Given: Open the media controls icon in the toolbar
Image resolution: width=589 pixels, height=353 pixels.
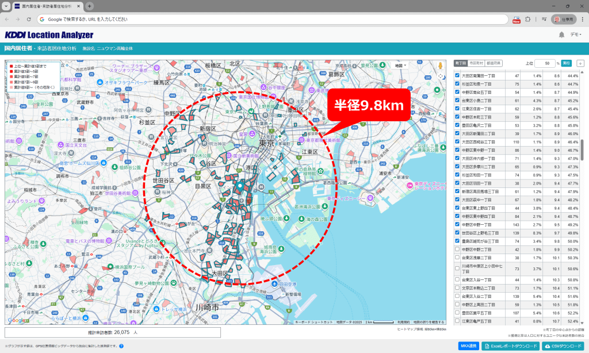Looking at the screenshot, I should click(x=544, y=19).
